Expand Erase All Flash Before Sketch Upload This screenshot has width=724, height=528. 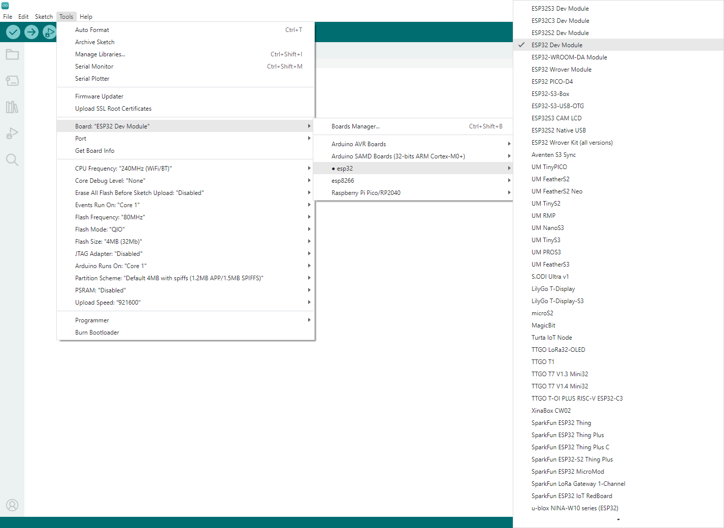[x=186, y=193]
